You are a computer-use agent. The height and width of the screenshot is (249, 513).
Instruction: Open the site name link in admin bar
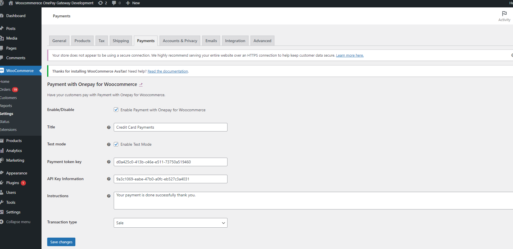click(54, 3)
